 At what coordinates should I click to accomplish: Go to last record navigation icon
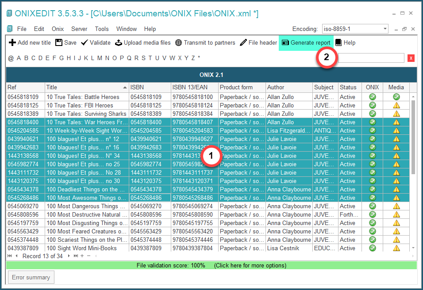(76, 256)
